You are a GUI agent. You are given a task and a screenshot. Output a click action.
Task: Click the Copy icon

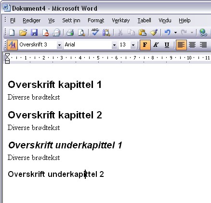click(131, 32)
